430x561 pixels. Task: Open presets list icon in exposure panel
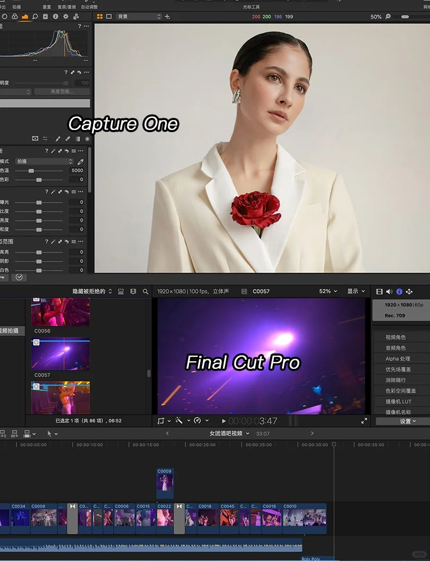[x=73, y=192]
